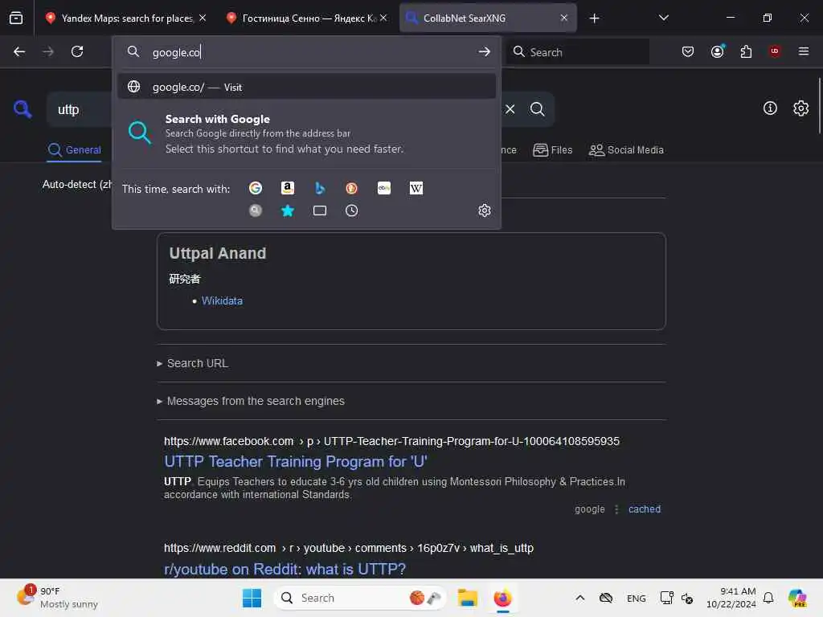This screenshot has width=823, height=617.
Task: Switch to Yandex Maps tab
Action: tap(124, 18)
